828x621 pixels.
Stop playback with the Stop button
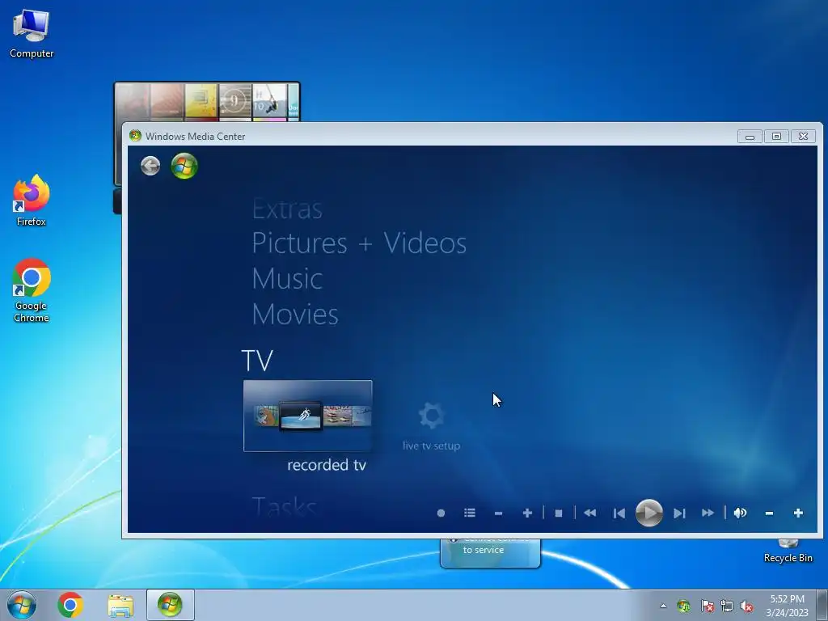(x=559, y=513)
